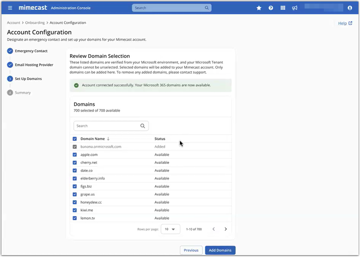Go to Email Hosting Provider step
The height and width of the screenshot is (257, 360).
click(34, 65)
